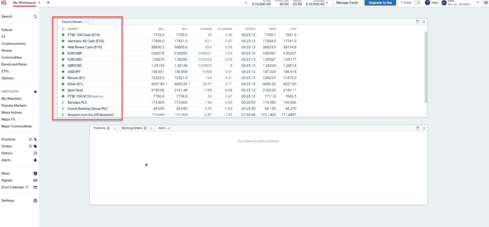The image size is (489, 227).
Task: Expand the My Workspace dropdown
Action: [39, 2]
